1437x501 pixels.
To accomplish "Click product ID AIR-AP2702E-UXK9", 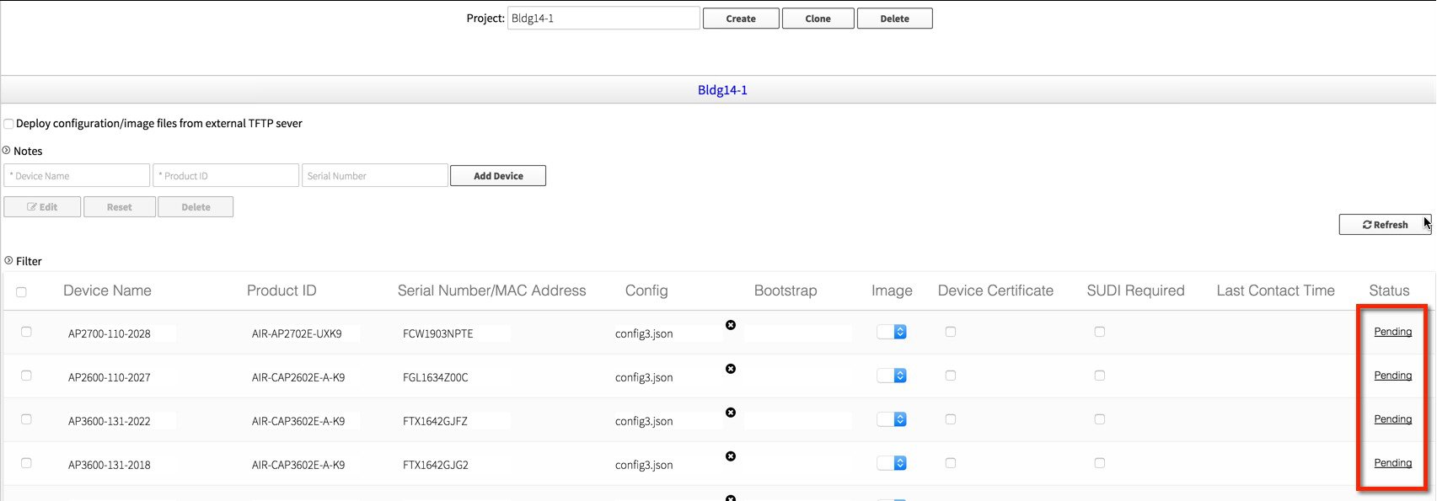I will pos(297,334).
